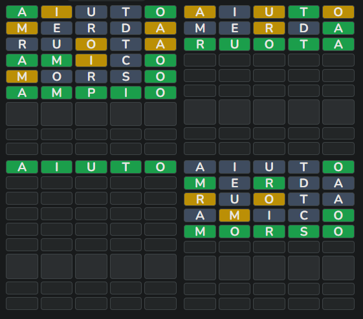
Task: Click yellow M tile of AMICO, bottom-right board
Action: [x=234, y=215]
